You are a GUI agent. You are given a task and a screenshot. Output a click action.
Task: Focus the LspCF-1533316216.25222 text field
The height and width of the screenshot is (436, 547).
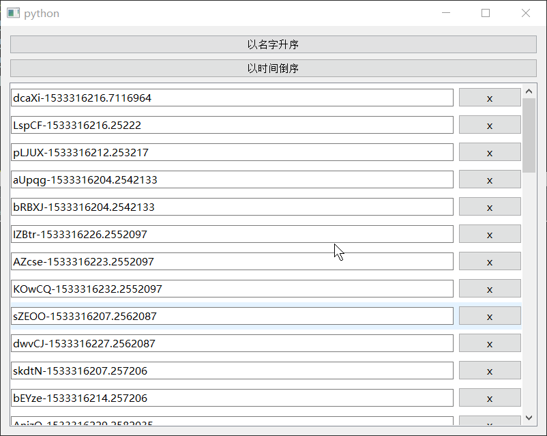point(232,125)
